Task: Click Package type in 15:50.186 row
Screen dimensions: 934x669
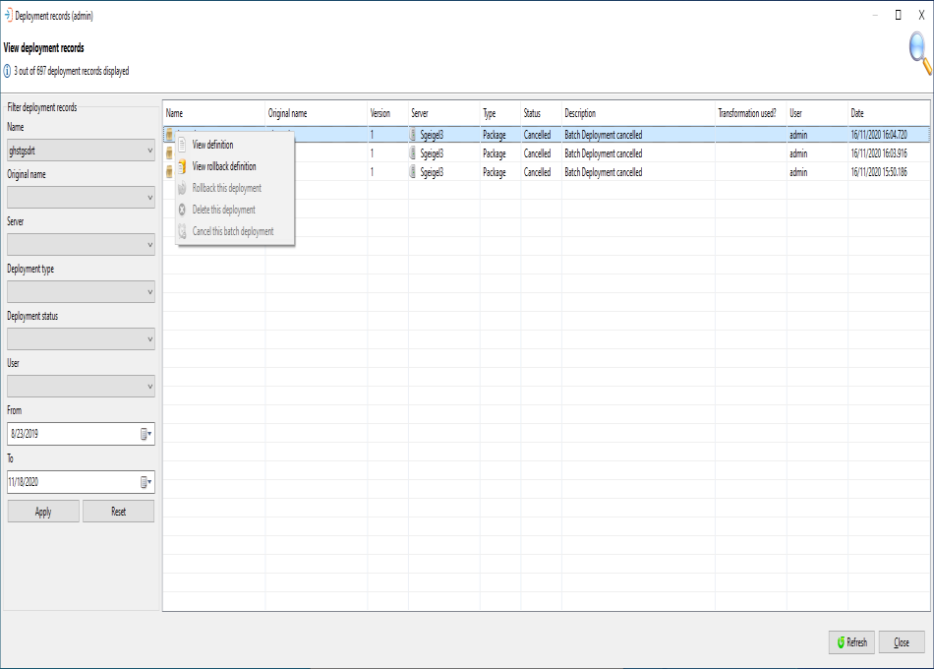Action: (495, 172)
